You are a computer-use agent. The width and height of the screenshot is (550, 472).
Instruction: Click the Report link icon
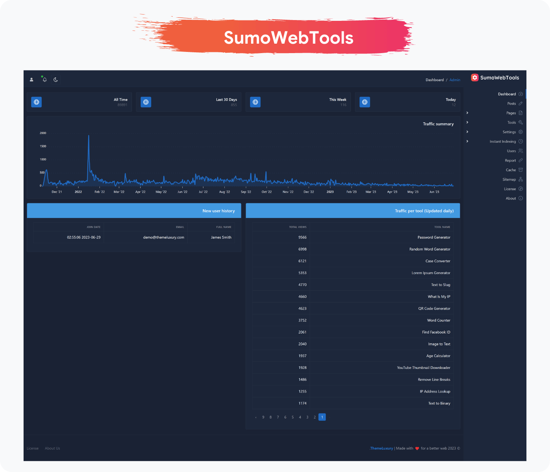pos(521,160)
